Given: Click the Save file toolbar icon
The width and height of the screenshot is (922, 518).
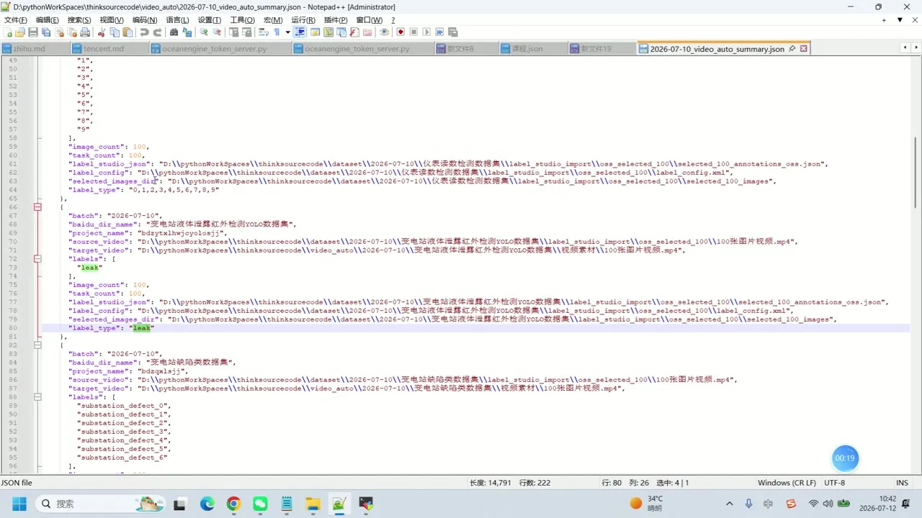Looking at the screenshot, I should coord(33,32).
